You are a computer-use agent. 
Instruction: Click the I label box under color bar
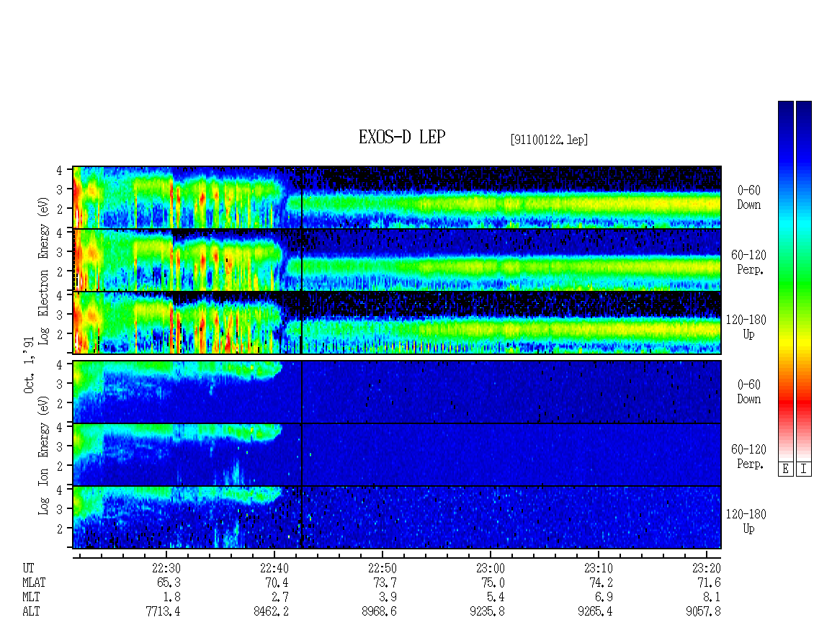click(x=804, y=469)
